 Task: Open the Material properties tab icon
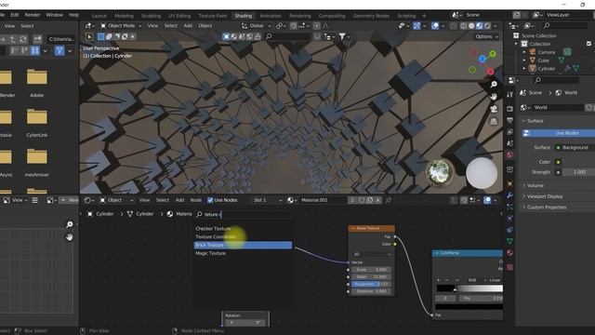pos(510,252)
